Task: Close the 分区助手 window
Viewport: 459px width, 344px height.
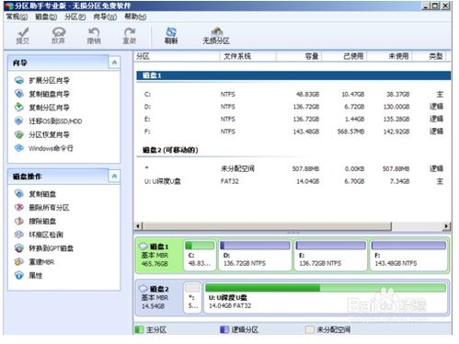Action: (x=445, y=6)
